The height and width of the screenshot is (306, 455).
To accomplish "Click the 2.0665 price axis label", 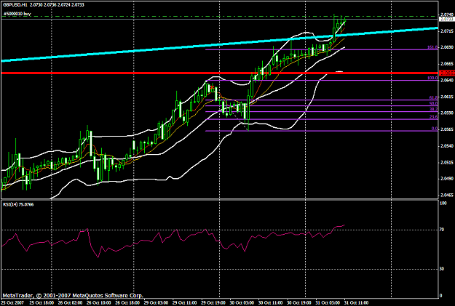I will click(447, 63).
